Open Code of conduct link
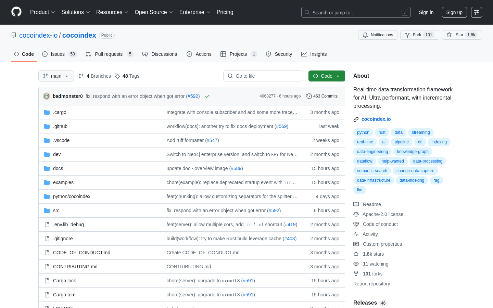This screenshot has height=308, width=493. (376, 224)
